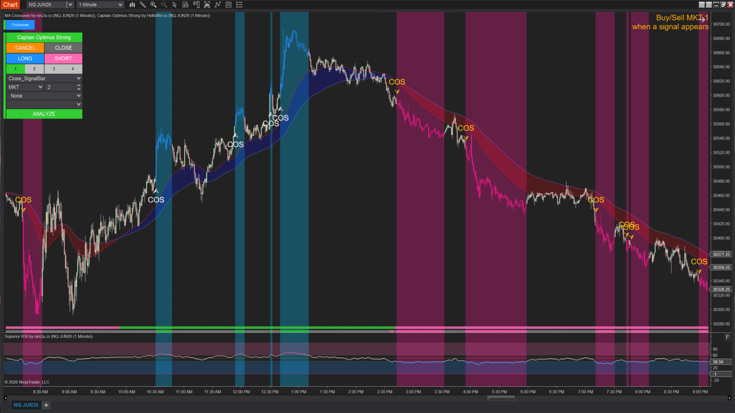Click the zoom in magnifier icon

[154, 5]
